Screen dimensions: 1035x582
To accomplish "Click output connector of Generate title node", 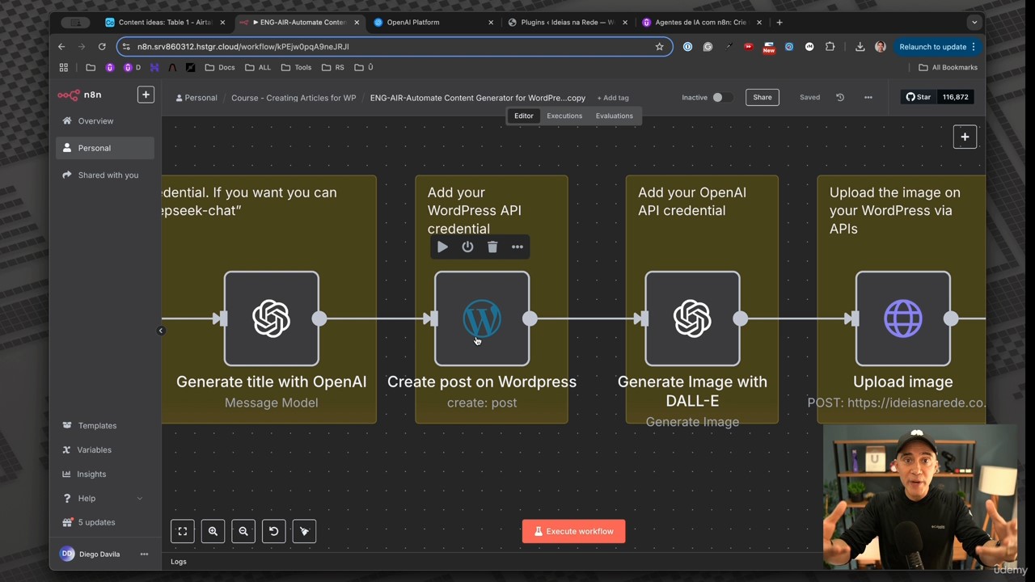I will pos(319,318).
